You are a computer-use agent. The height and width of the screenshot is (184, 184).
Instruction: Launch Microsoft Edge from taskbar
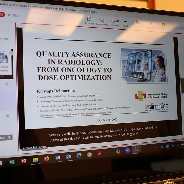pos(79,156)
